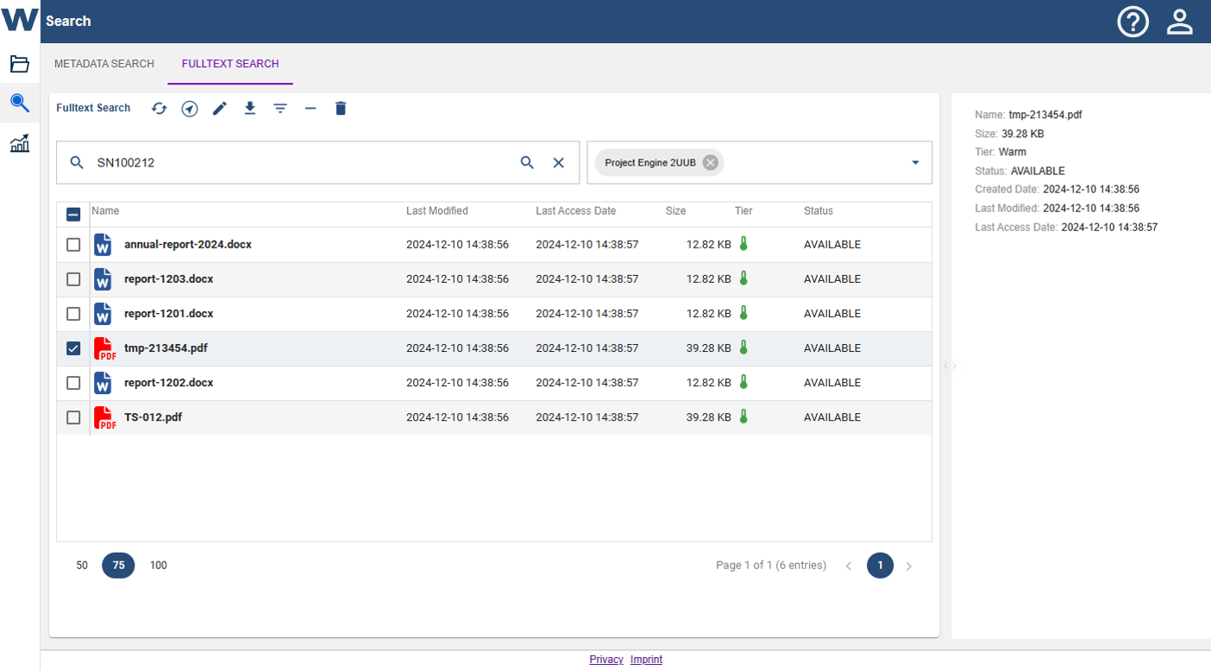Set page size to 75

click(118, 566)
